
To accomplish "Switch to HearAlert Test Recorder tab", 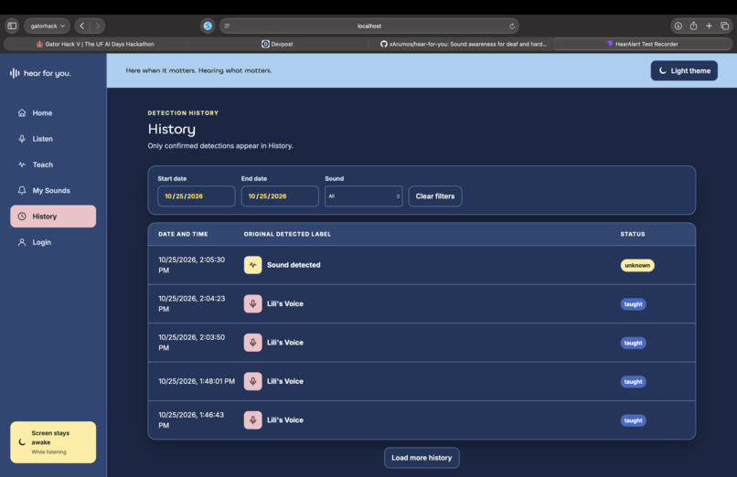I will tap(643, 44).
